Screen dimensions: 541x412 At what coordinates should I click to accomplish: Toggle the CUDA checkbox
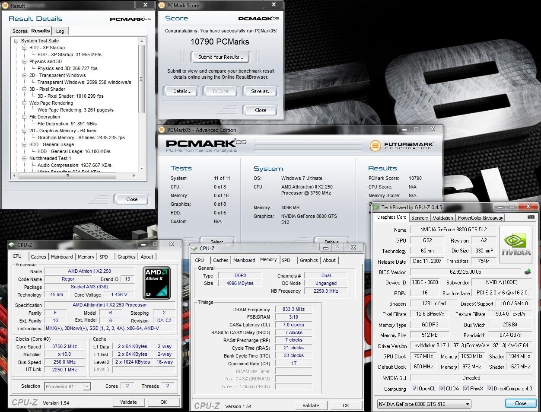[x=442, y=389]
